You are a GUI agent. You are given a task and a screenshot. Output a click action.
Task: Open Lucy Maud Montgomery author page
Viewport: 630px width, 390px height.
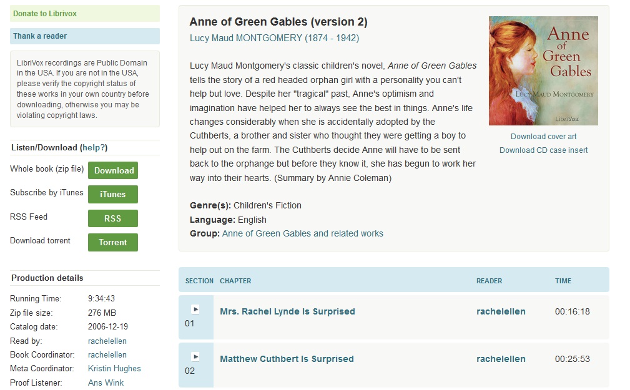coord(274,38)
